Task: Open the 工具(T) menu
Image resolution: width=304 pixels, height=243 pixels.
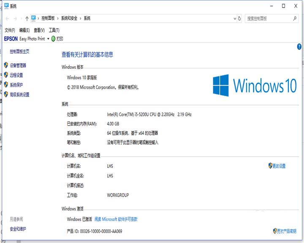Action: [54, 30]
